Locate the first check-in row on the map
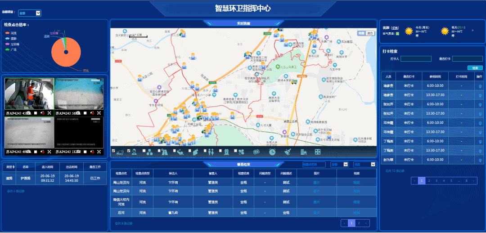Viewport: 486px width, 233px height. [480, 85]
